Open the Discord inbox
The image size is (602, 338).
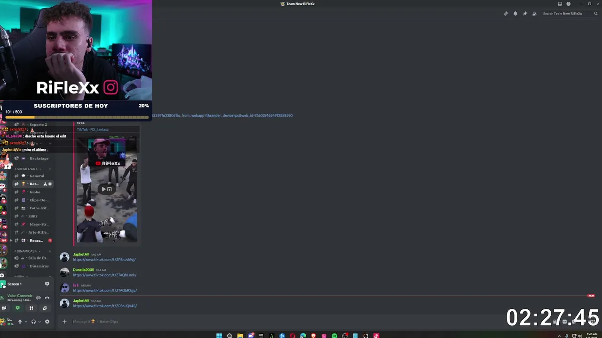click(560, 4)
